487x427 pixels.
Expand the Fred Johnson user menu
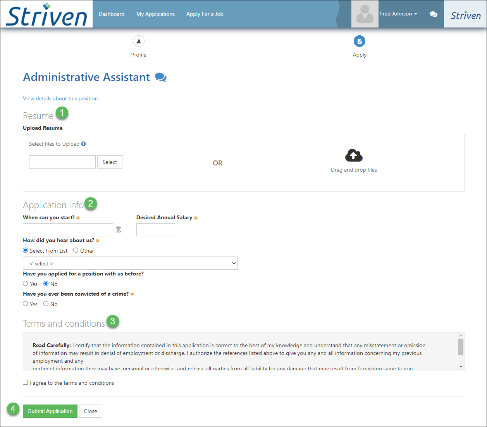pyautogui.click(x=399, y=14)
